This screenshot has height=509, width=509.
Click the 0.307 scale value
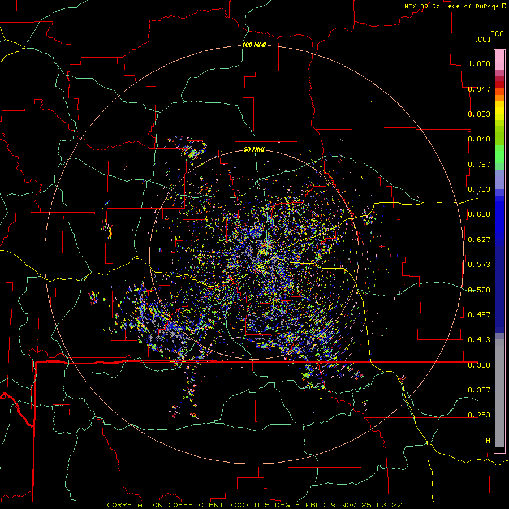coord(479,390)
